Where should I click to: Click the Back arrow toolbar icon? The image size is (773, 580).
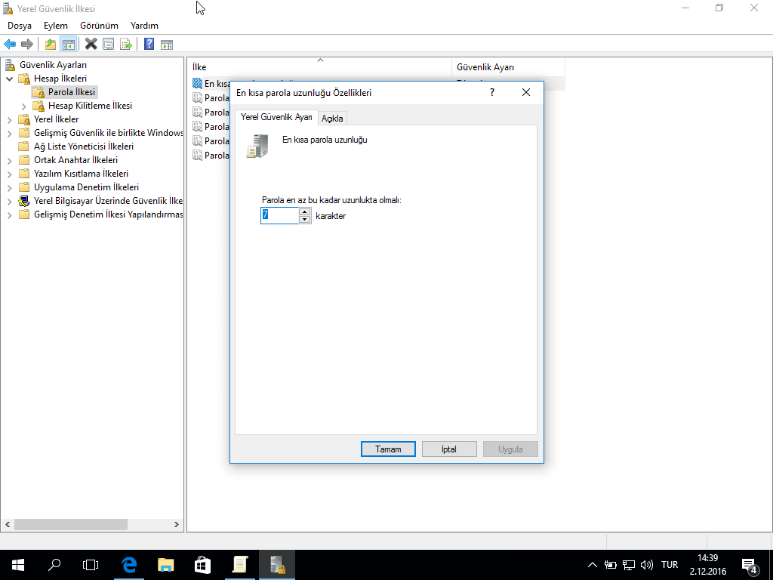tap(10, 45)
